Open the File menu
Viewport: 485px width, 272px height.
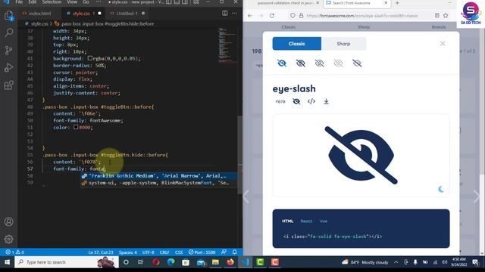click(19, 2)
